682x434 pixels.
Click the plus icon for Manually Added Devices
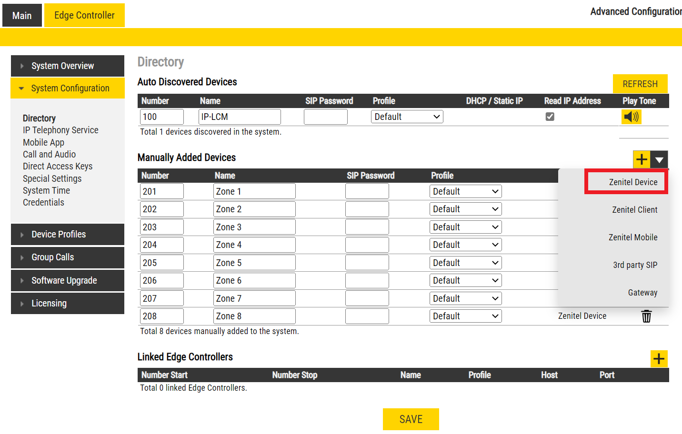point(642,159)
